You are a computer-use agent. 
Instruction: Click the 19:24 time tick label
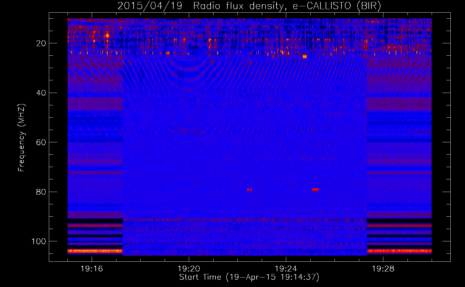(286, 269)
